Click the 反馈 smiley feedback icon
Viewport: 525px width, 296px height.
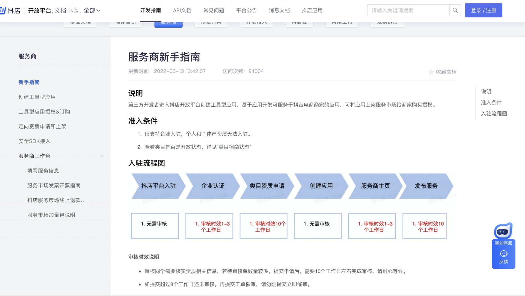(x=503, y=254)
